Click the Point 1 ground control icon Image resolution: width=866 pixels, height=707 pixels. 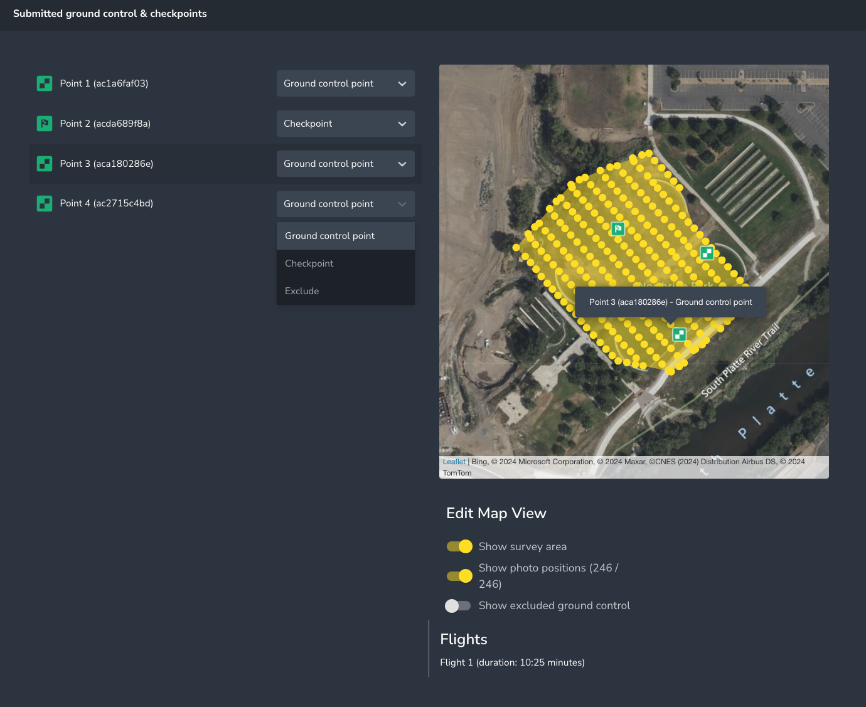coord(45,83)
